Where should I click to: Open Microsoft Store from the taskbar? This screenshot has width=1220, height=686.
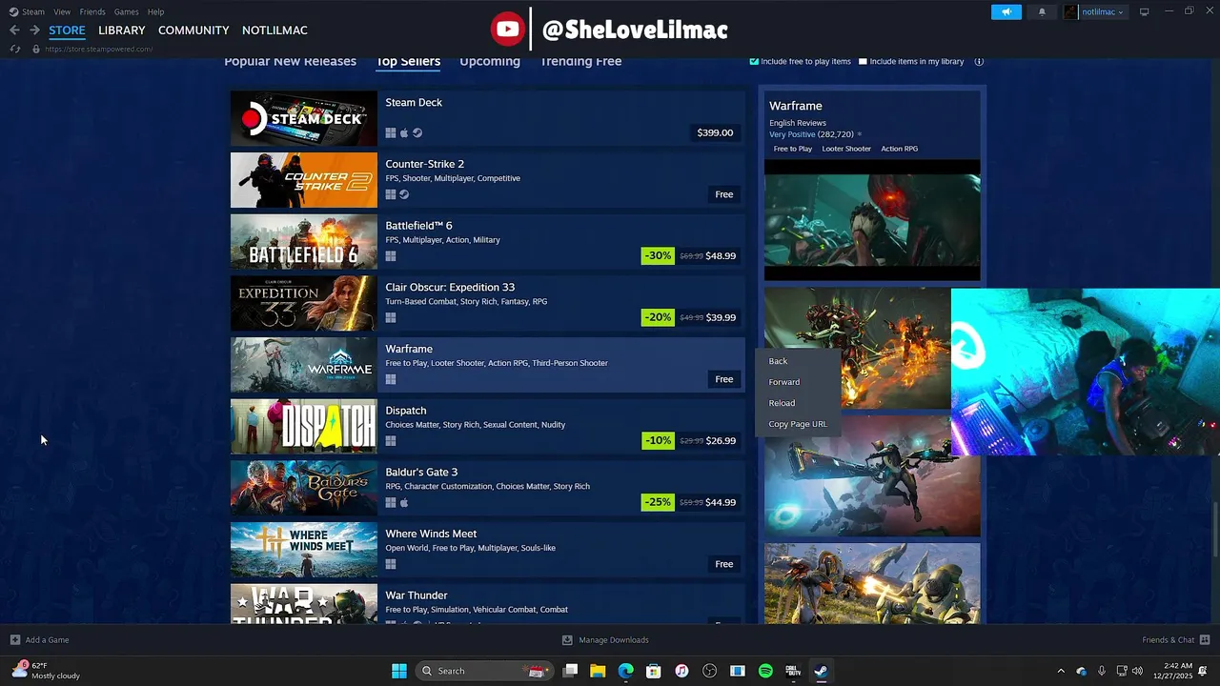click(x=654, y=671)
